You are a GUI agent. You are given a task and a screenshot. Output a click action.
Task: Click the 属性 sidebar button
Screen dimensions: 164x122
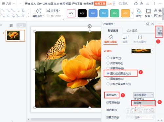(x=160, y=31)
